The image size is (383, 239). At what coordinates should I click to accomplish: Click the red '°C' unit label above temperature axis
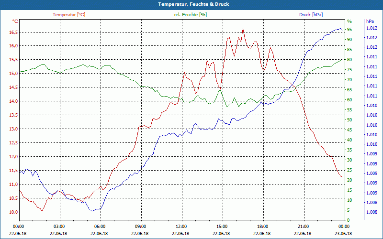pyautogui.click(x=15, y=22)
